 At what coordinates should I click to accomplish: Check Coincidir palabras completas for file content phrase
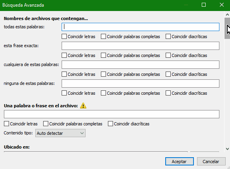(46, 124)
